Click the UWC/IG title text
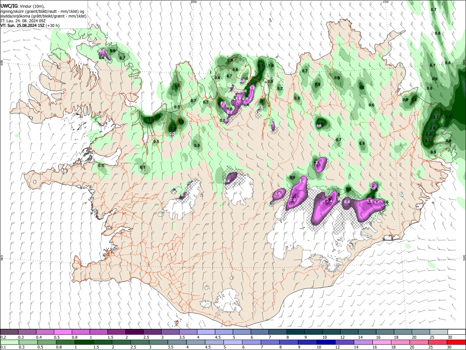This screenshot has width=466, height=350. (9, 6)
